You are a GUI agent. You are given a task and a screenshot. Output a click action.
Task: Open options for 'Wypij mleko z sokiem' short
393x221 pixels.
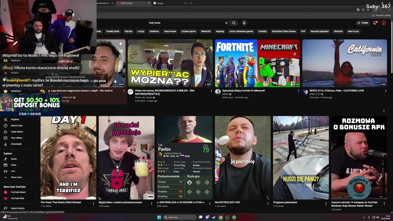coord(151,203)
